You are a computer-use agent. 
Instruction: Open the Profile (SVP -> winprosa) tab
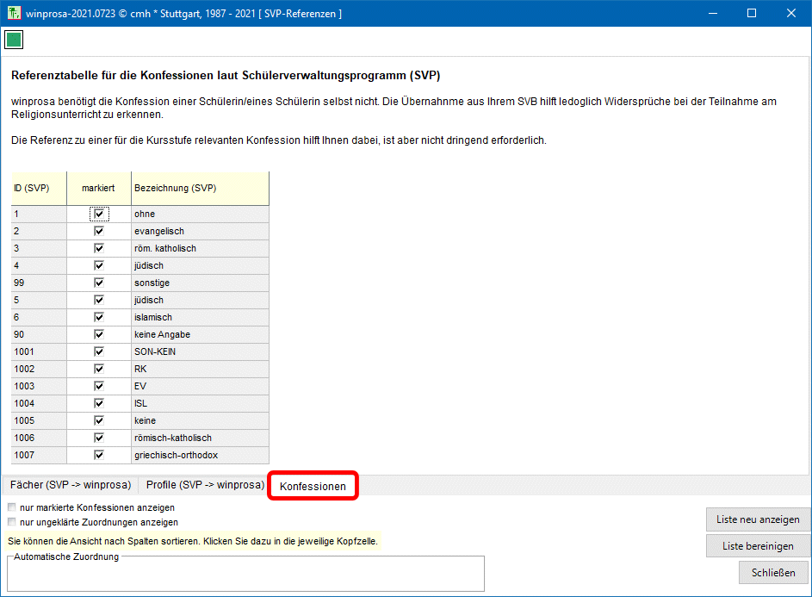click(x=205, y=485)
